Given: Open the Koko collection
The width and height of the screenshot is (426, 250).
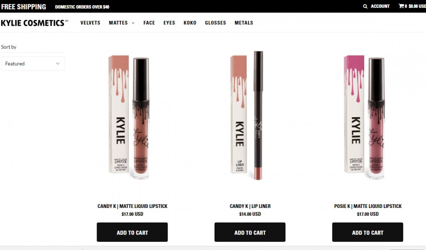Looking at the screenshot, I should (x=190, y=23).
